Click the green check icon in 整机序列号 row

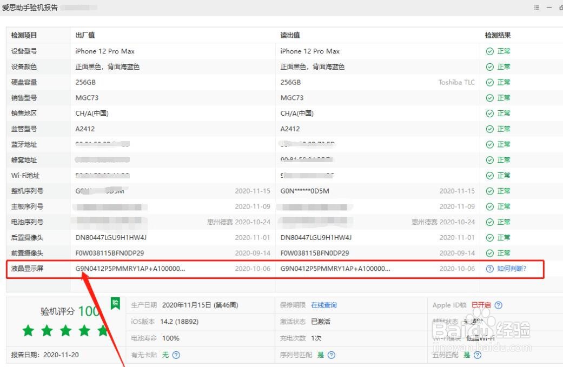click(490, 191)
